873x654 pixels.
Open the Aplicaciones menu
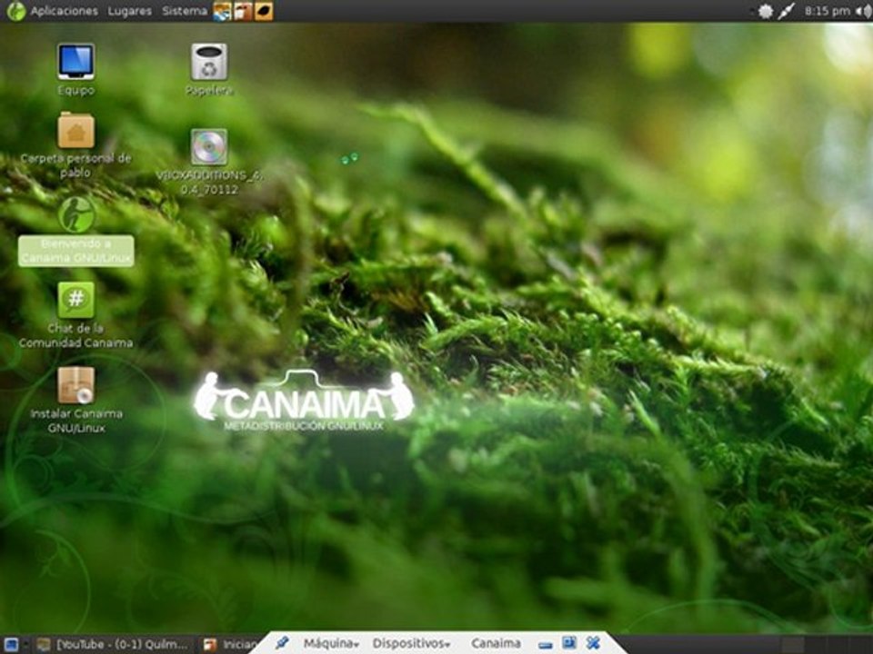64,11
